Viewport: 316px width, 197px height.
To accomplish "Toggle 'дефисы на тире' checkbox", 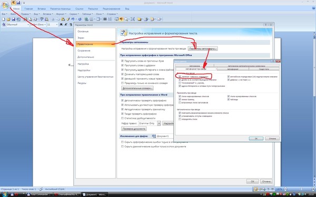I will tap(229, 80).
